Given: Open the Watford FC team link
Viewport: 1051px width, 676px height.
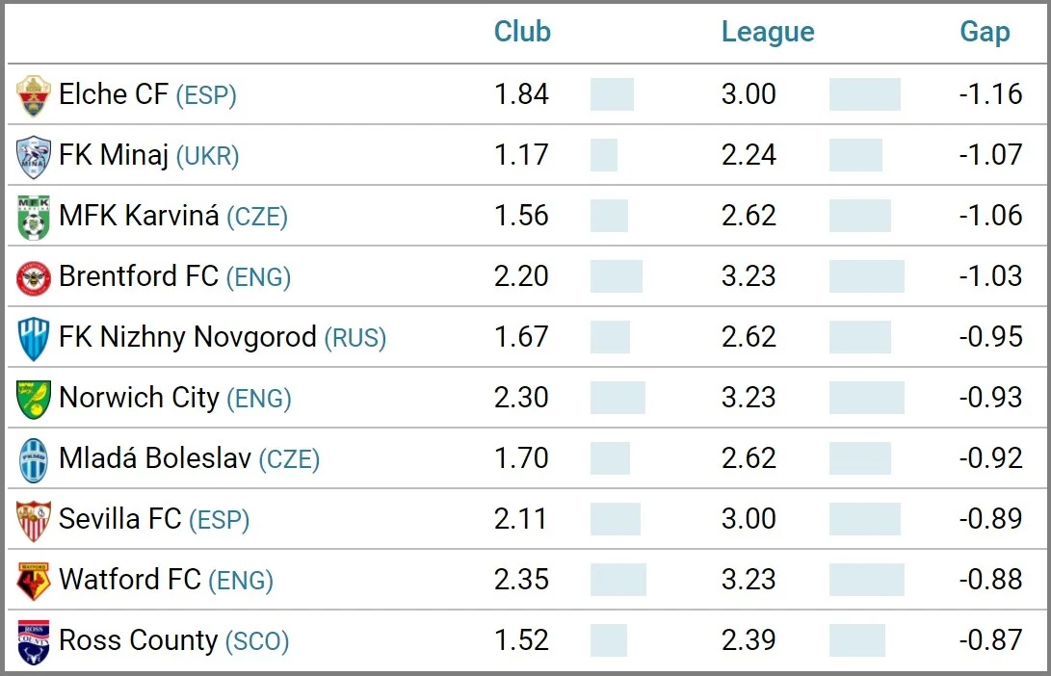Looking at the screenshot, I should (130, 580).
